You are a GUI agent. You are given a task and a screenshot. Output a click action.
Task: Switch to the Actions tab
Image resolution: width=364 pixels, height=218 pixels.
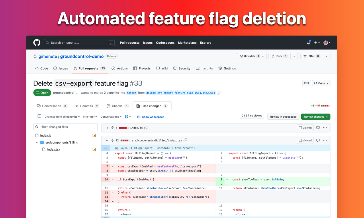click(x=120, y=68)
